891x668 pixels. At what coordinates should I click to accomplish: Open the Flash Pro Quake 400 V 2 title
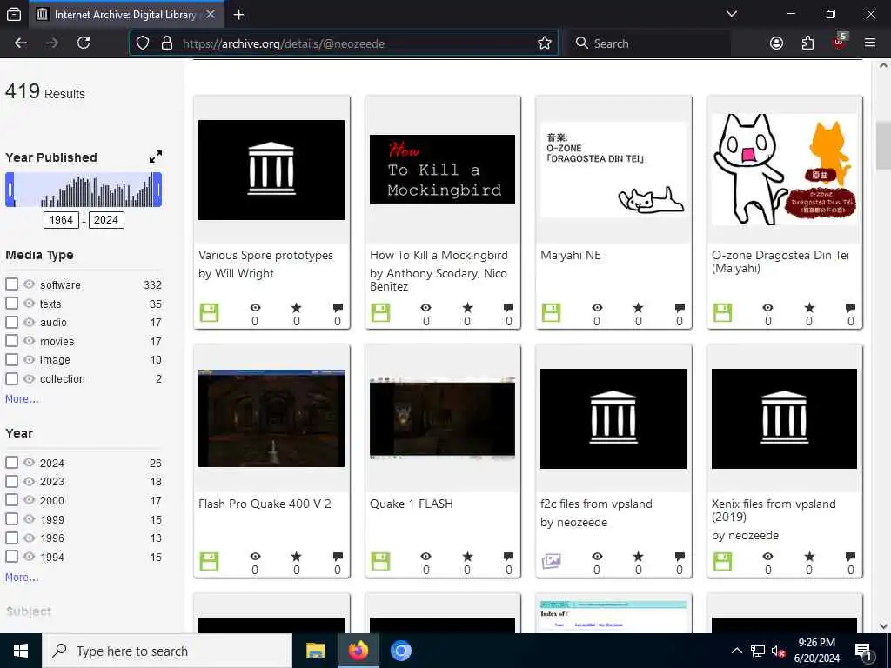(265, 504)
